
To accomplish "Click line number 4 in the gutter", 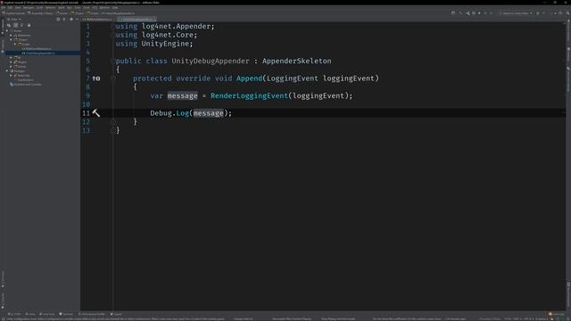I will pyautogui.click(x=87, y=53).
